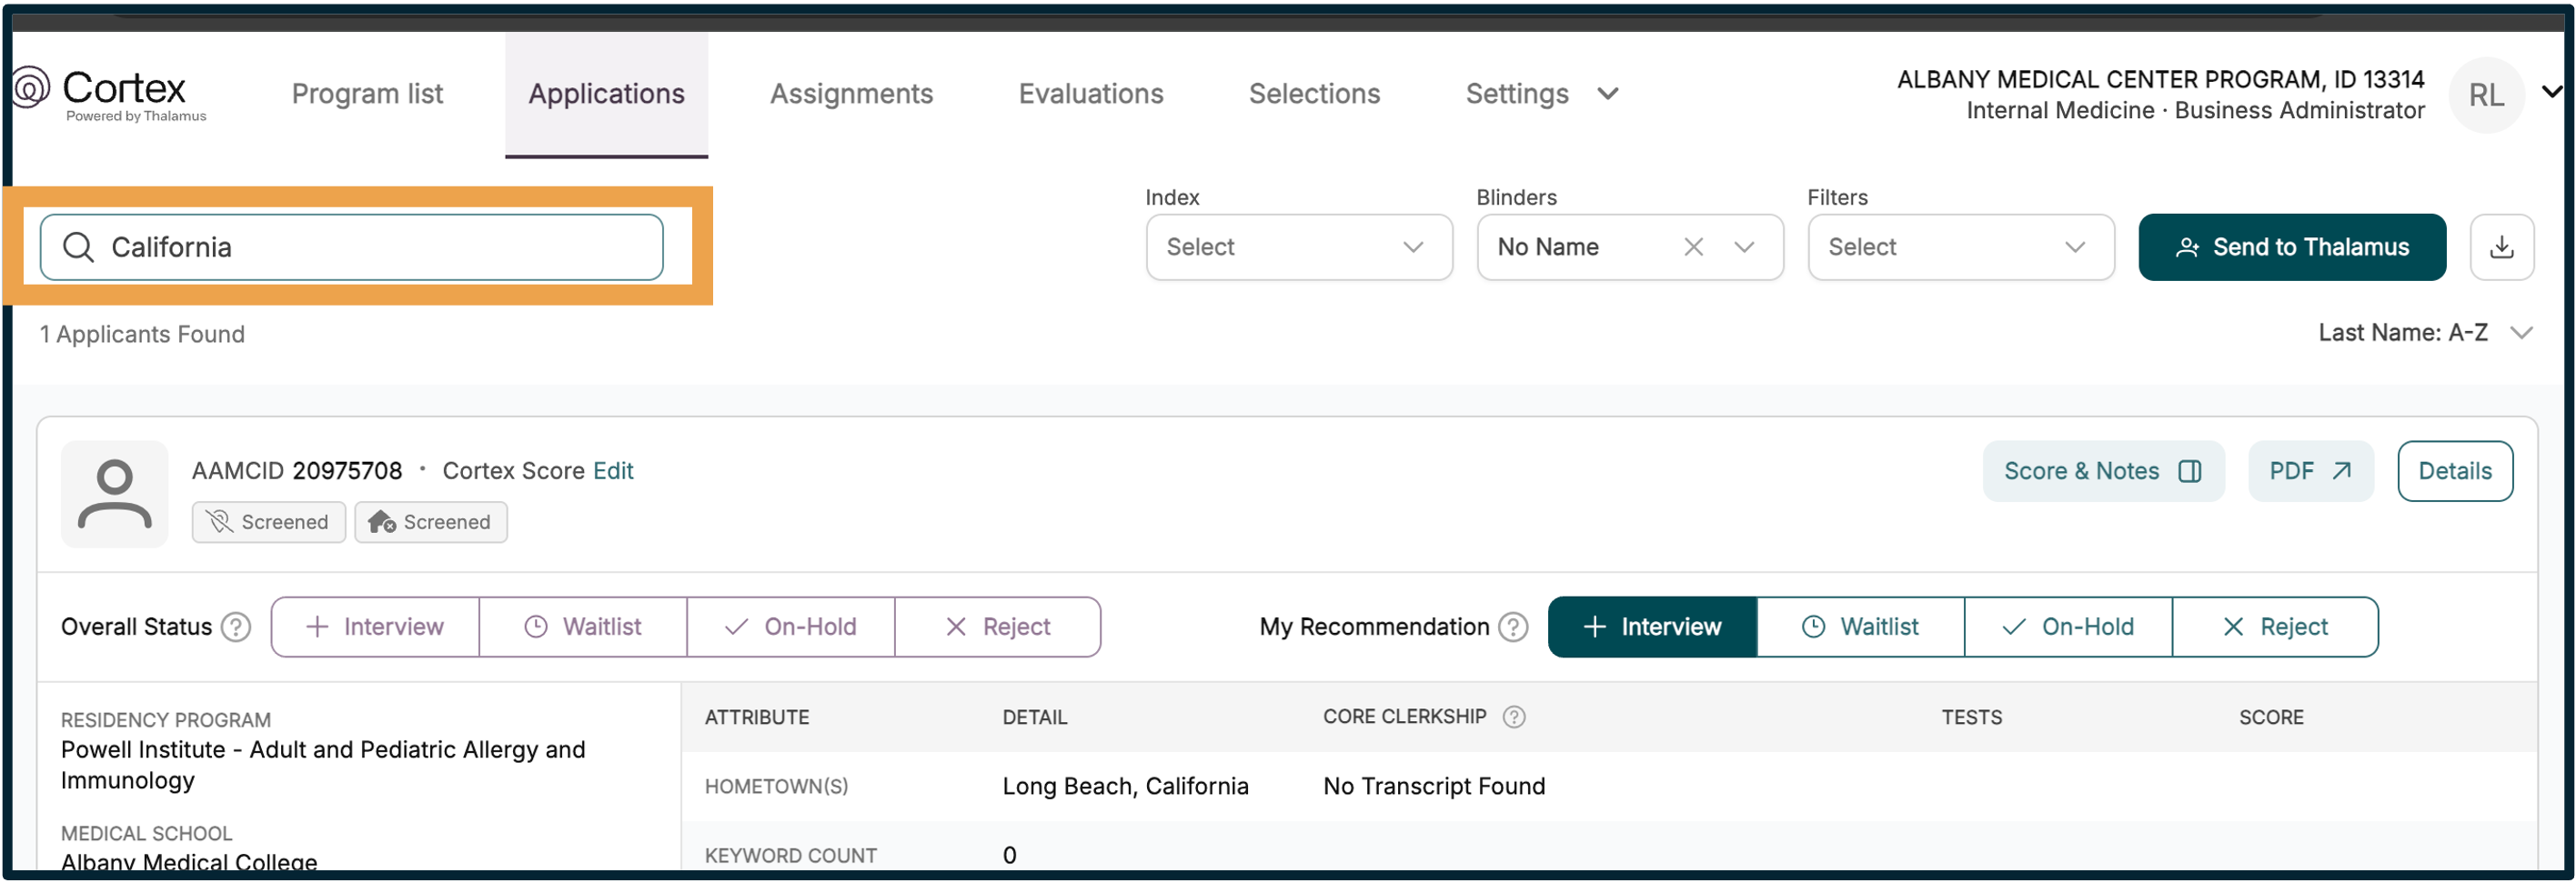Click inside the California search field
The image size is (2576, 883).
click(x=350, y=247)
